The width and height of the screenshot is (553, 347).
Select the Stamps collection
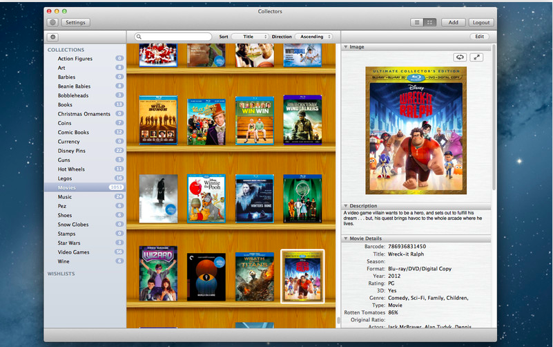click(85, 234)
